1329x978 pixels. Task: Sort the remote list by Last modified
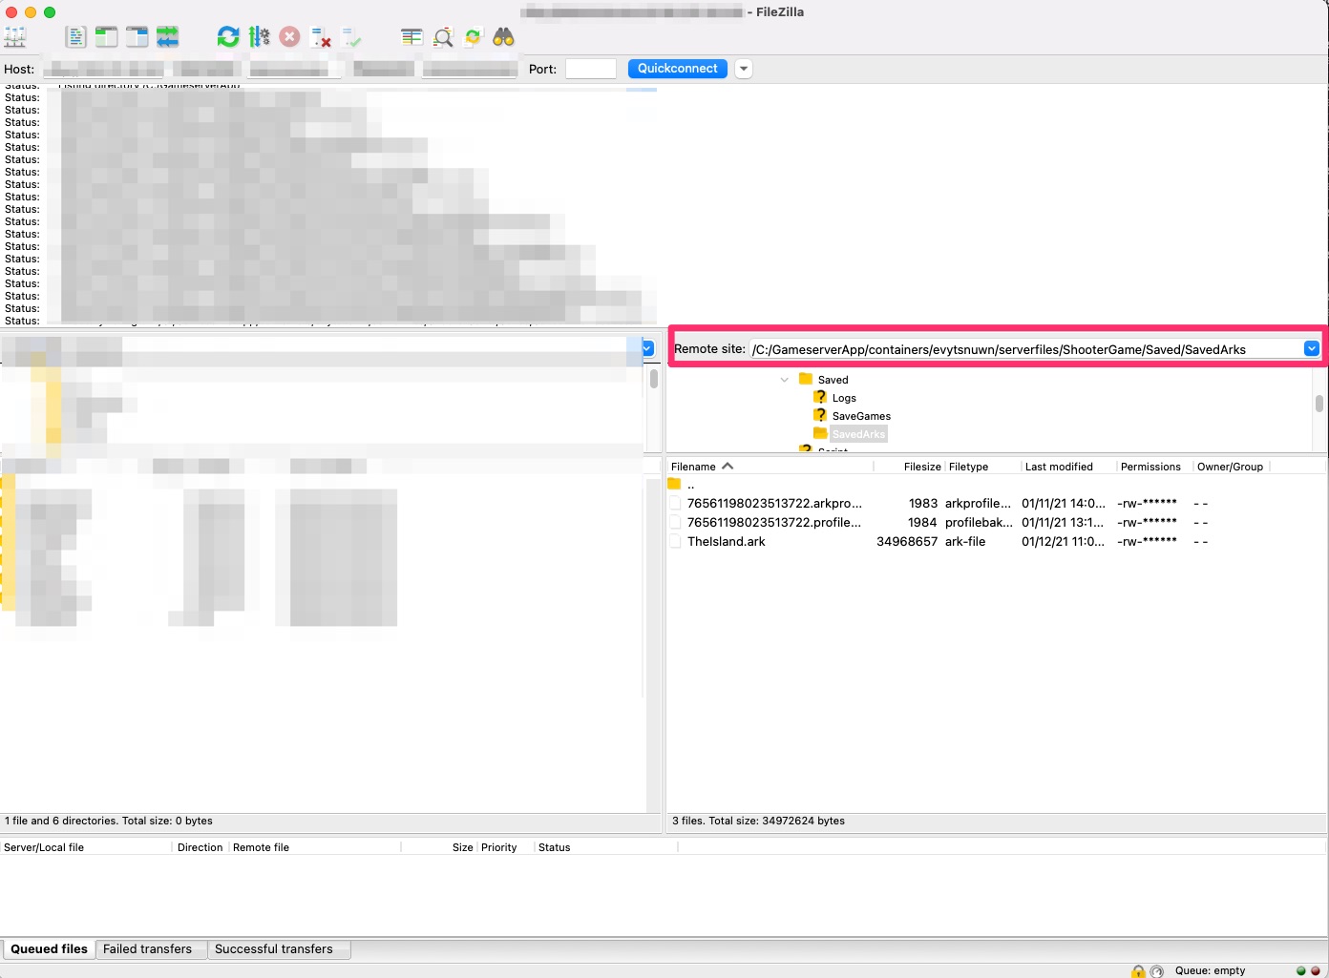(x=1059, y=467)
